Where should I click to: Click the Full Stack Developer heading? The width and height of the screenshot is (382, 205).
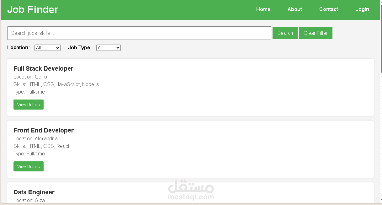pos(43,68)
